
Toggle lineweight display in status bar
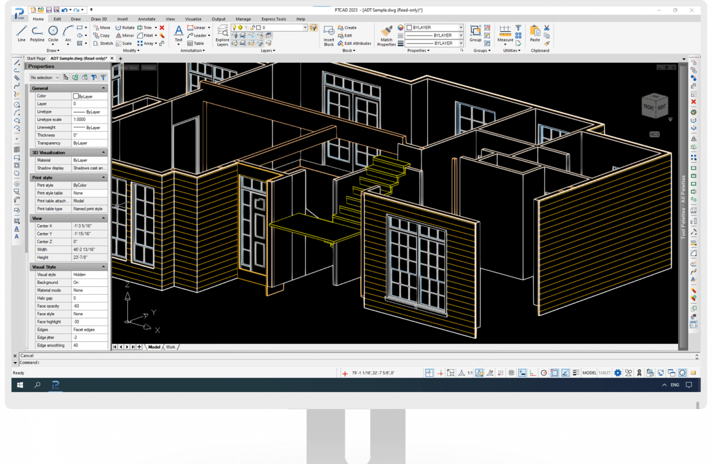[576, 373]
